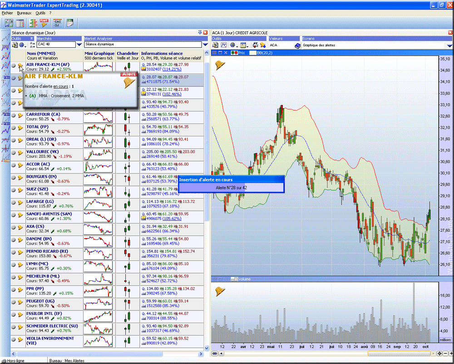The height and width of the screenshot is (364, 454).
Task: Click the horizontal bars ranking toolbar icon
Action: click(33, 23)
